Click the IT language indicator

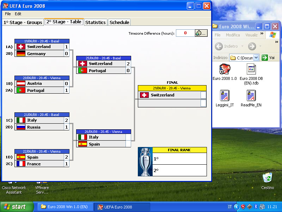[230, 207]
